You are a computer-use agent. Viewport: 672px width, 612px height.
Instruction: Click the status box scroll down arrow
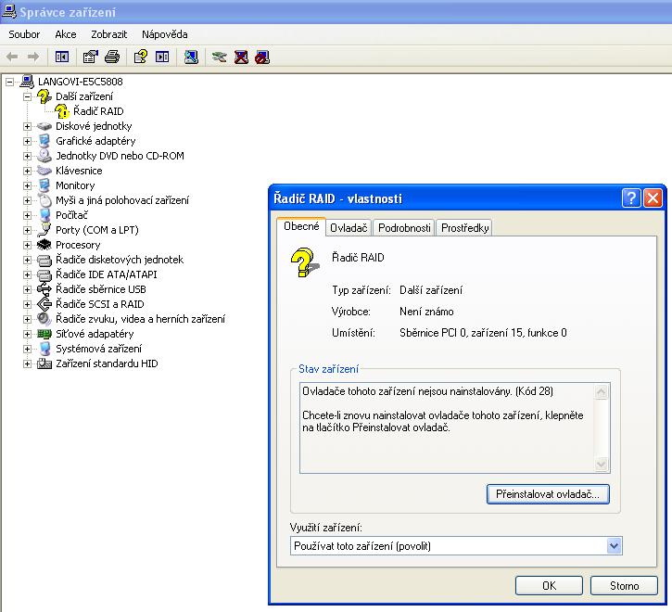[602, 465]
